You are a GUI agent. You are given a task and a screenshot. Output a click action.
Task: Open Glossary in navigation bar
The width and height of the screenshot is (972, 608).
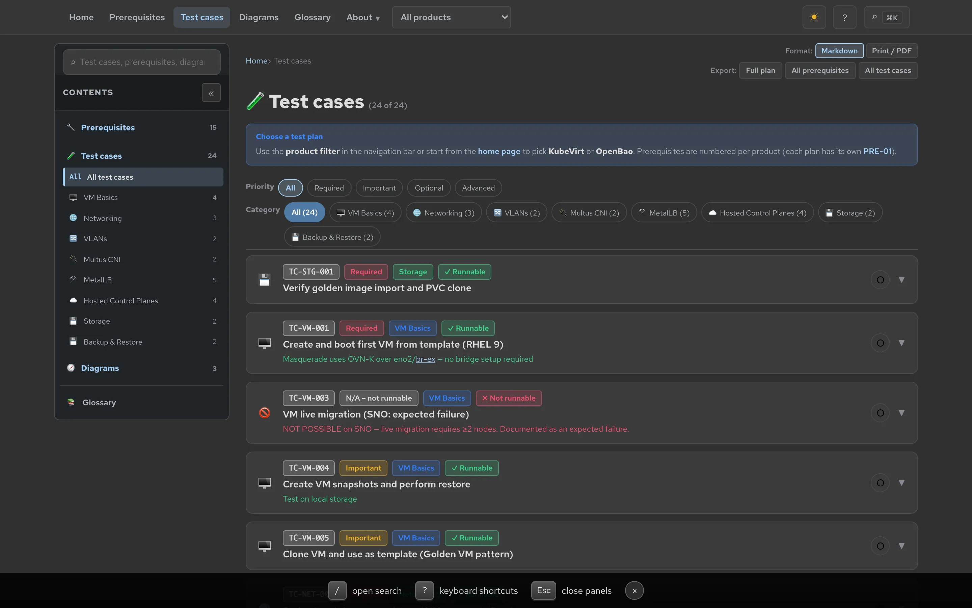pos(312,17)
